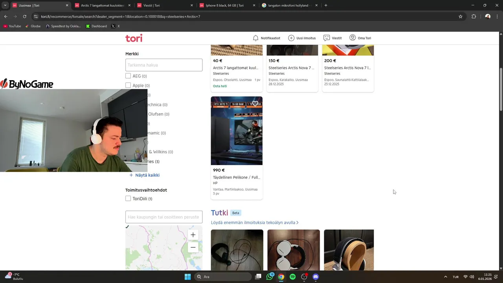Open the white headphones Tutki thumbnail
The image size is (503, 283).
[x=294, y=250]
